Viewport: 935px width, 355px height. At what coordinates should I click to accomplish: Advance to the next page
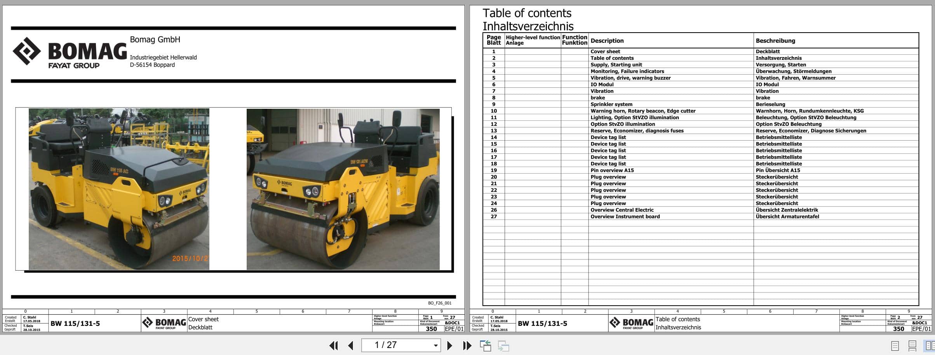[x=450, y=345]
